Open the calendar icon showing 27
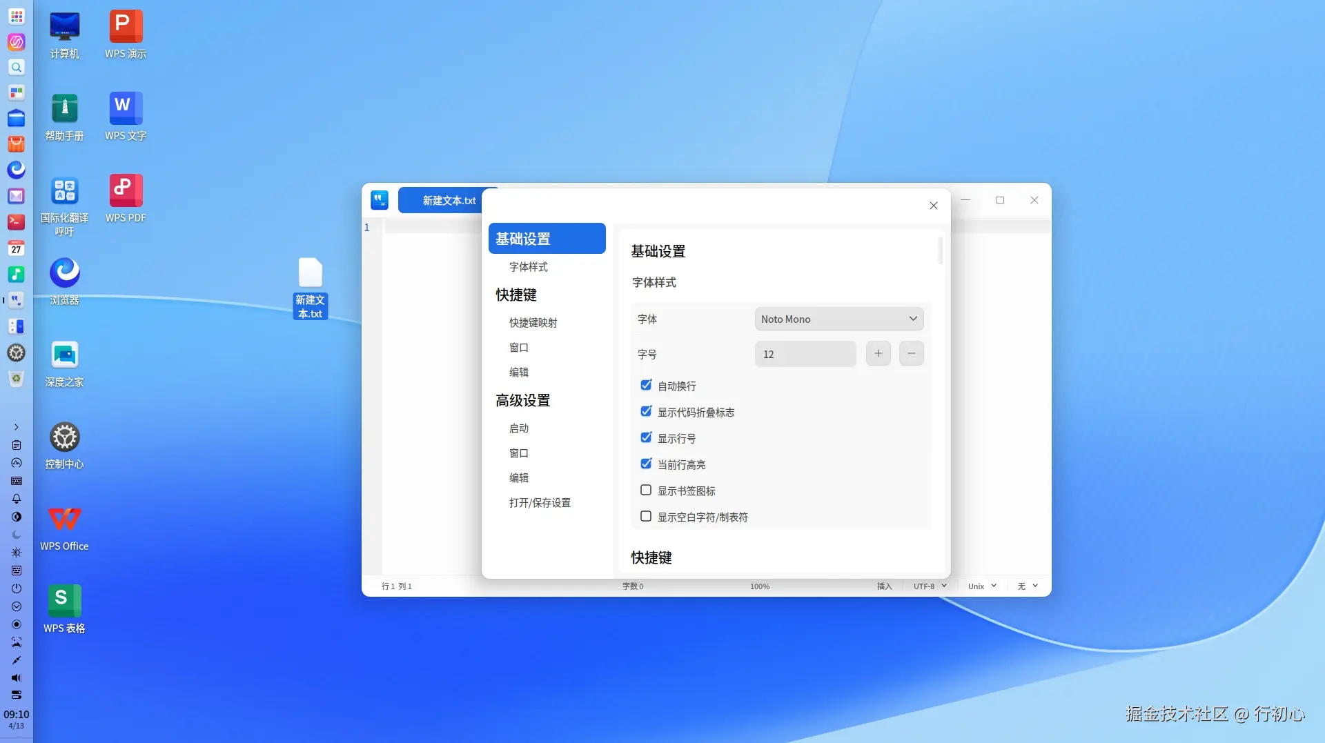 (x=17, y=248)
